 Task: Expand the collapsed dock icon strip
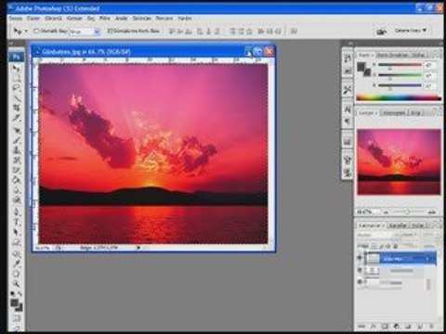[x=350, y=44]
